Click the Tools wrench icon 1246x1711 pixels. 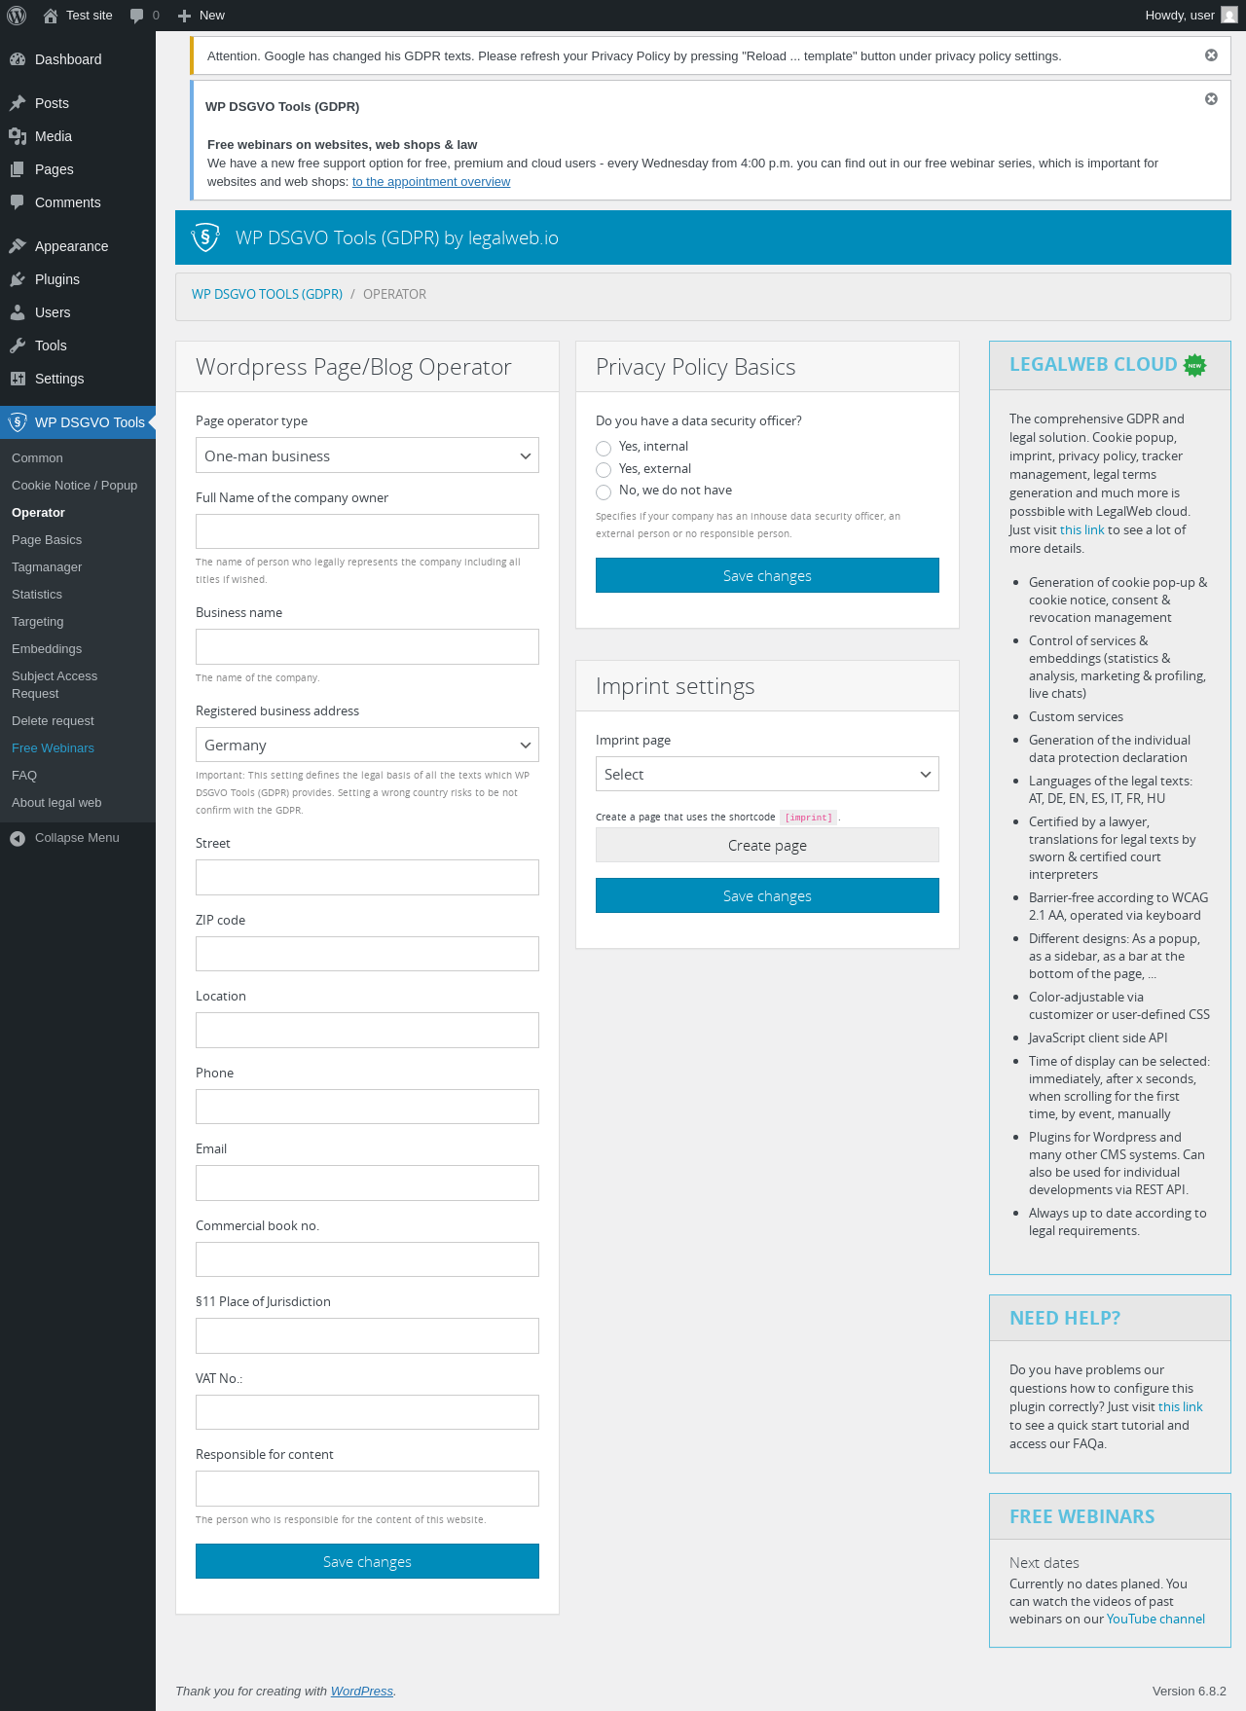coord(18,346)
